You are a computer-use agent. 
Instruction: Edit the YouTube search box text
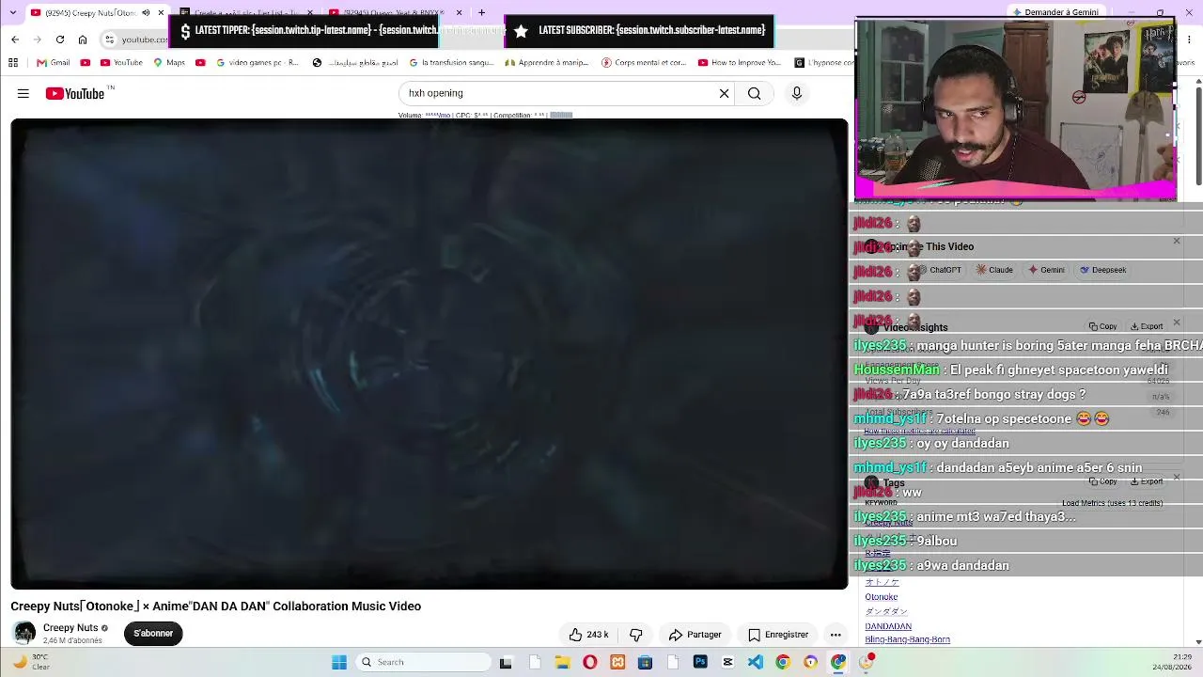coord(559,93)
